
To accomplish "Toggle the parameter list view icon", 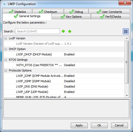I will coord(126,31).
